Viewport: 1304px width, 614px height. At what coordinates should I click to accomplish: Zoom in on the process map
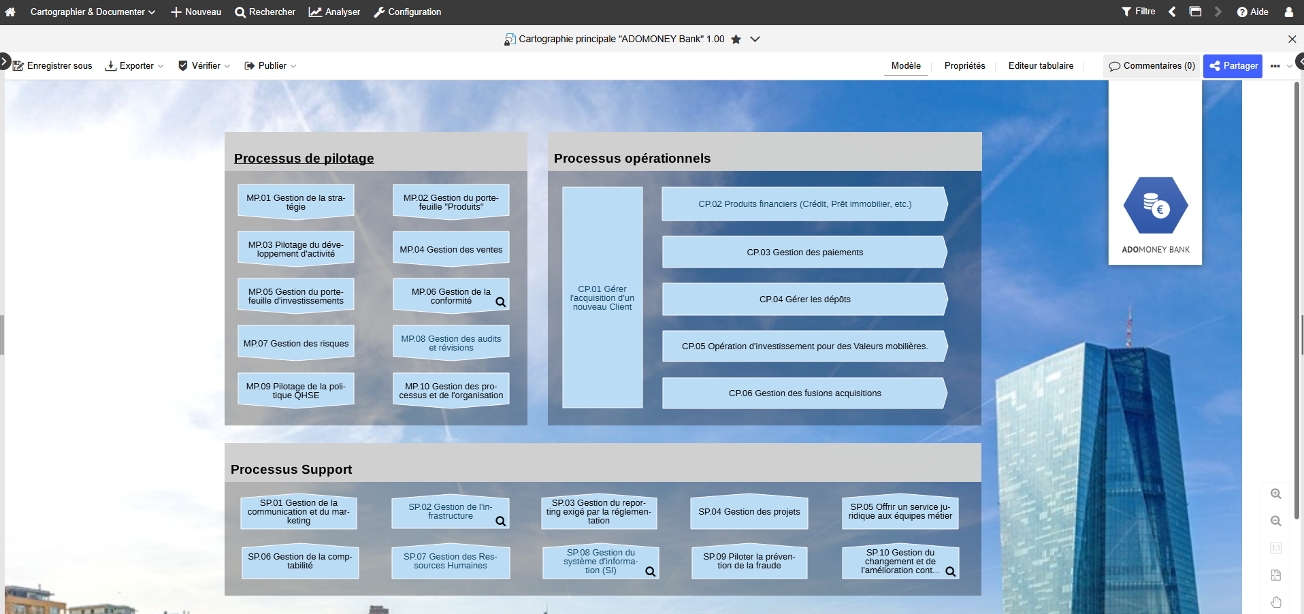pos(1275,494)
